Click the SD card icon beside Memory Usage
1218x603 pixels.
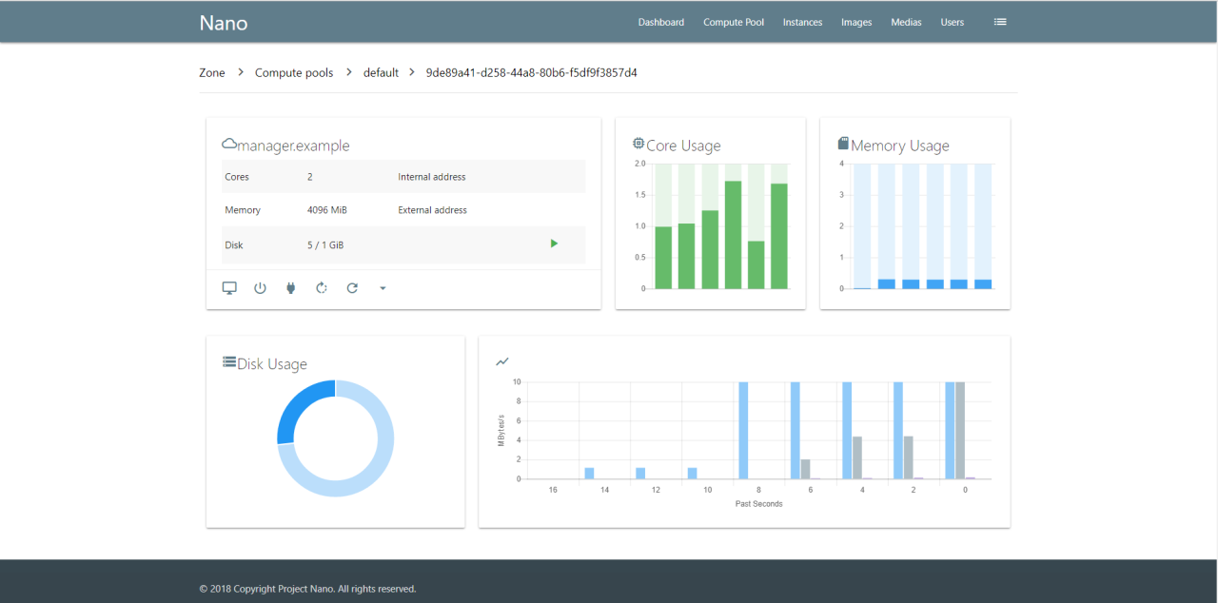[842, 144]
